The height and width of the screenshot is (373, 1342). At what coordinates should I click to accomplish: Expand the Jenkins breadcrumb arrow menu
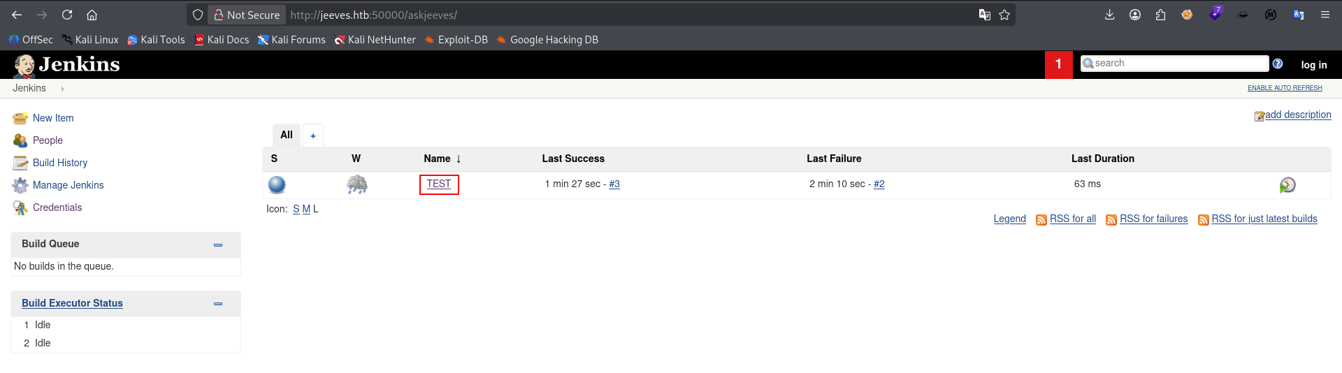(62, 89)
